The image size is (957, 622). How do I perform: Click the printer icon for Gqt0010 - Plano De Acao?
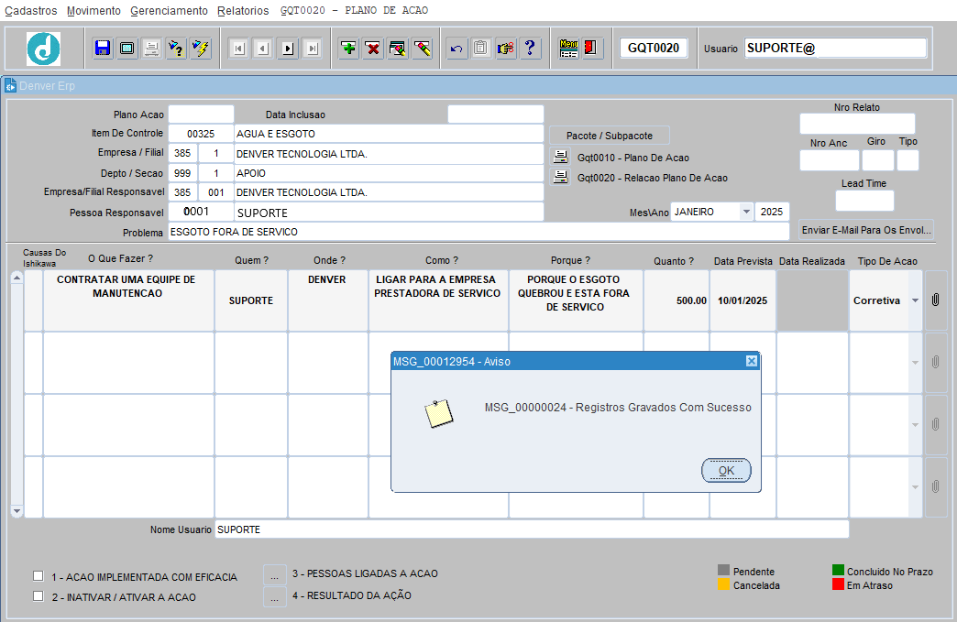[560, 157]
